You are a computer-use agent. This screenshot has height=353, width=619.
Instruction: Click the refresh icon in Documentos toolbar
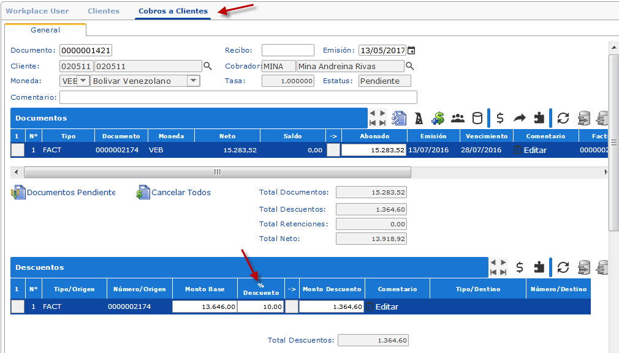click(563, 118)
